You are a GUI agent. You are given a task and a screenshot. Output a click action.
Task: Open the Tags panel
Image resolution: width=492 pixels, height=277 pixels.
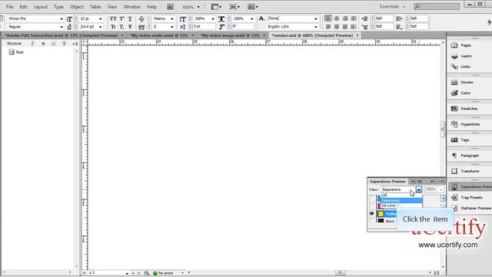(460, 140)
